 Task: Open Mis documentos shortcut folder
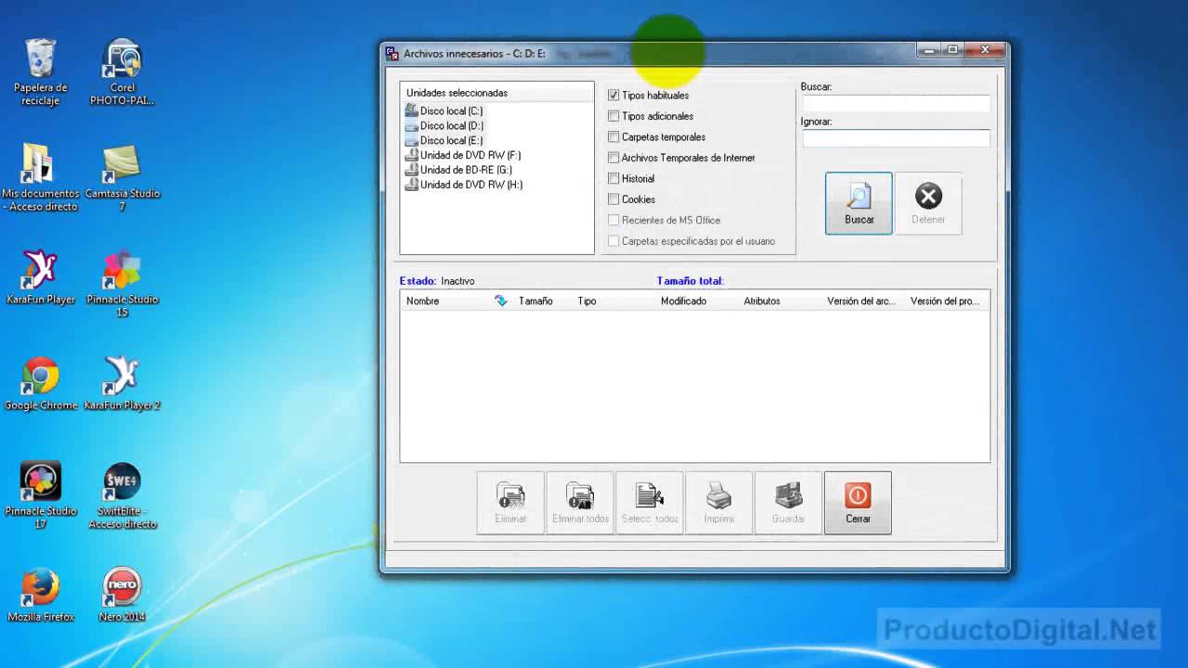click(41, 178)
